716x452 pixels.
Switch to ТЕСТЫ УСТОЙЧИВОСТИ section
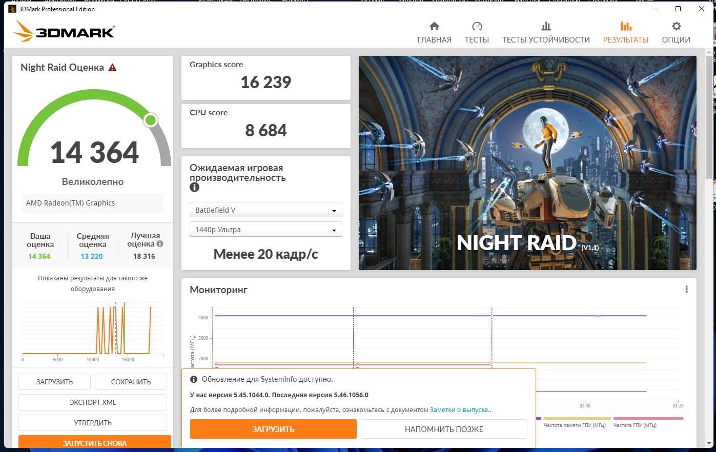pyautogui.click(x=546, y=33)
